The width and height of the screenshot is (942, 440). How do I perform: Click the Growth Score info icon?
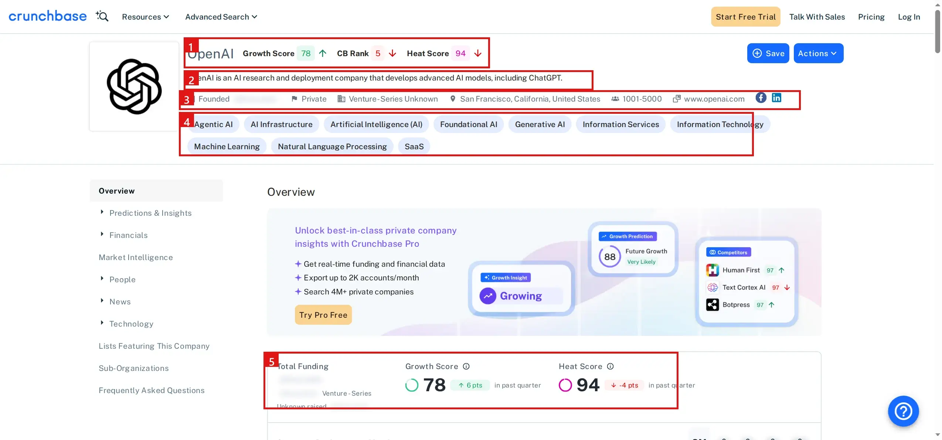coord(466,366)
